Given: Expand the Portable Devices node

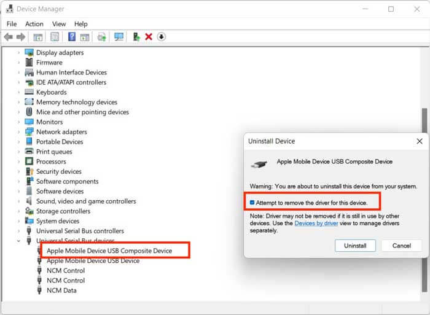Looking at the screenshot, I should click(x=18, y=142).
